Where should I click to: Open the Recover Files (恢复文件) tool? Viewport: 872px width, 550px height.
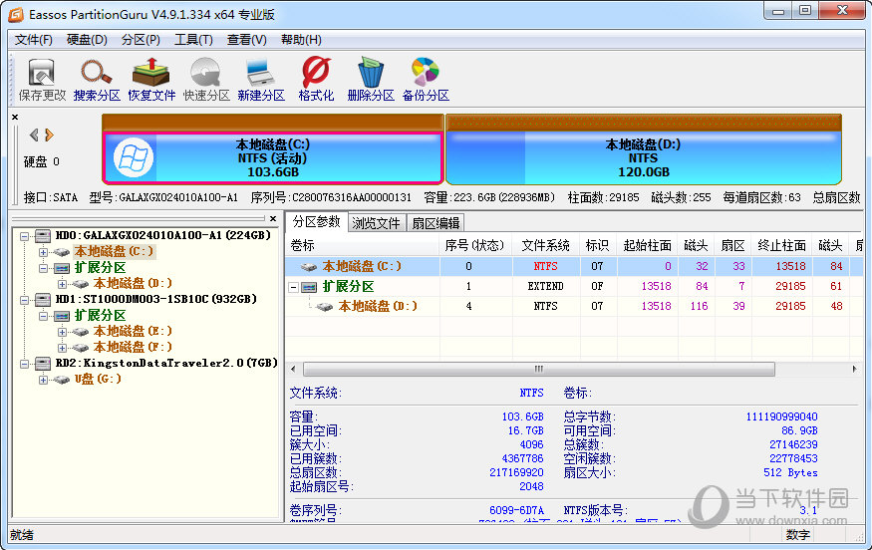pos(151,79)
